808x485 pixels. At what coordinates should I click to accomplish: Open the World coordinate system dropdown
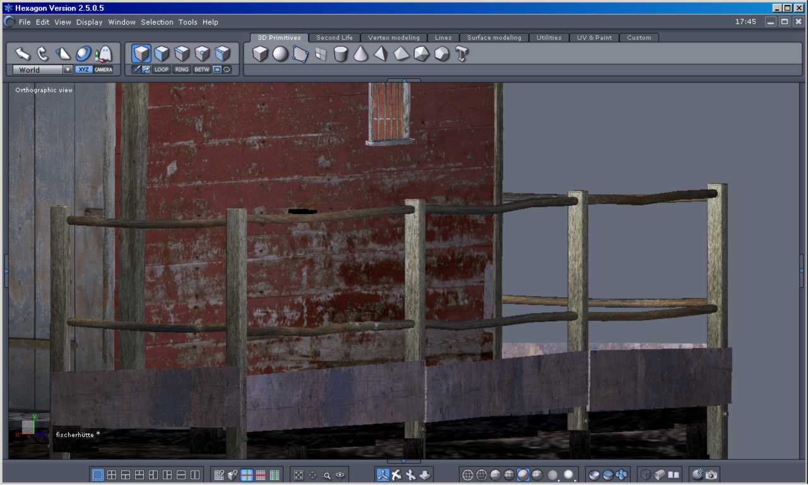(x=43, y=69)
